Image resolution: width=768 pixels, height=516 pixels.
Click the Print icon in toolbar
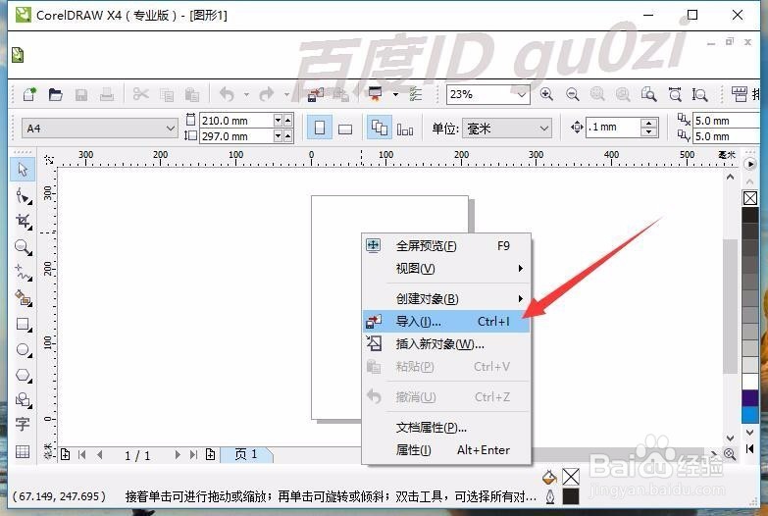pos(107,94)
